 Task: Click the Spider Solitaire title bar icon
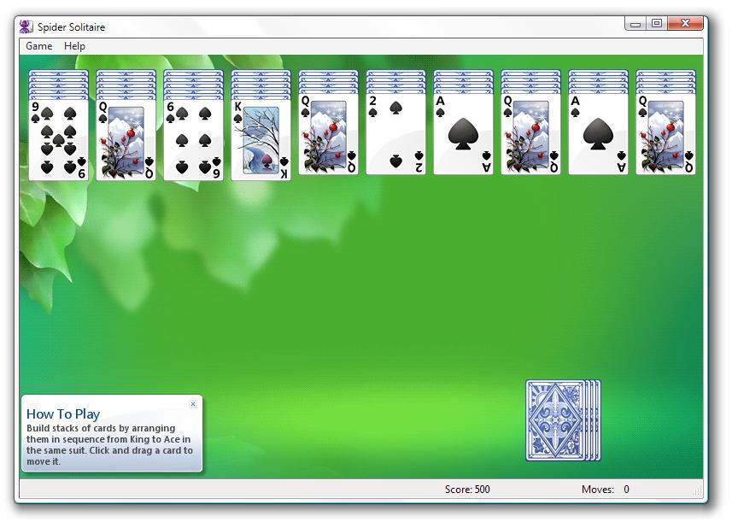click(26, 26)
